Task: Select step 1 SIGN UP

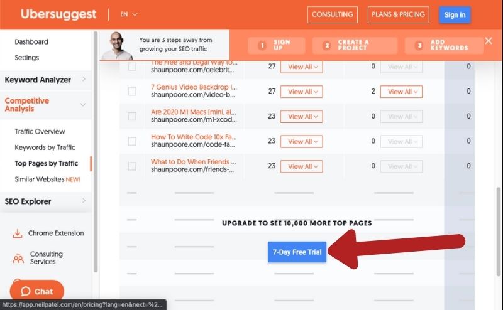Action: (276, 45)
